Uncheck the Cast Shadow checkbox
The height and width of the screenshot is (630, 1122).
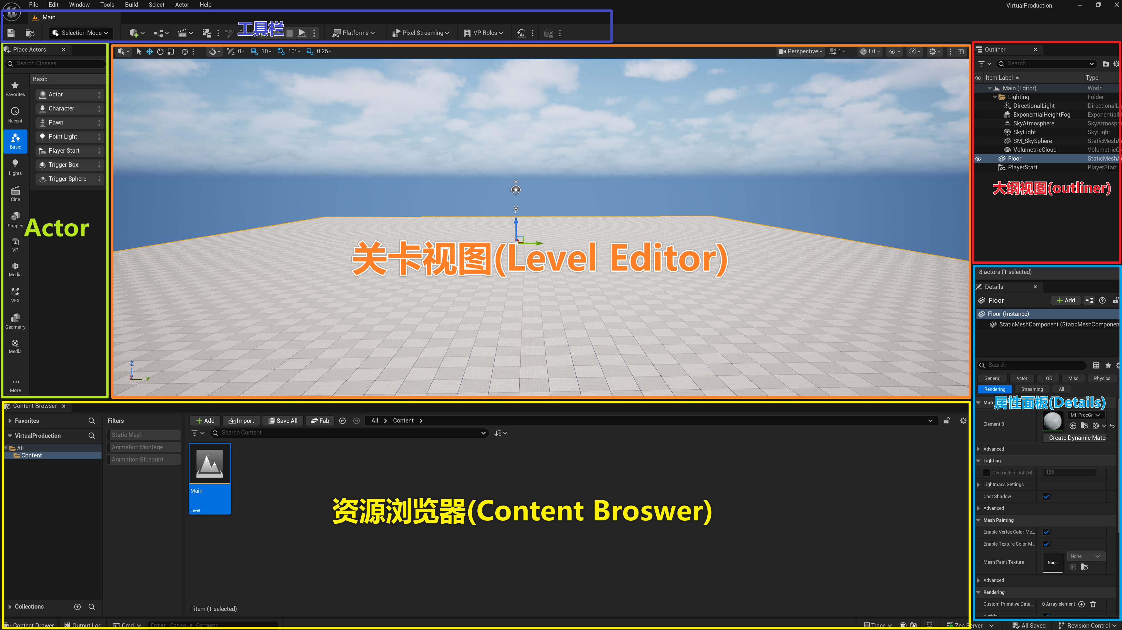coord(1046,496)
